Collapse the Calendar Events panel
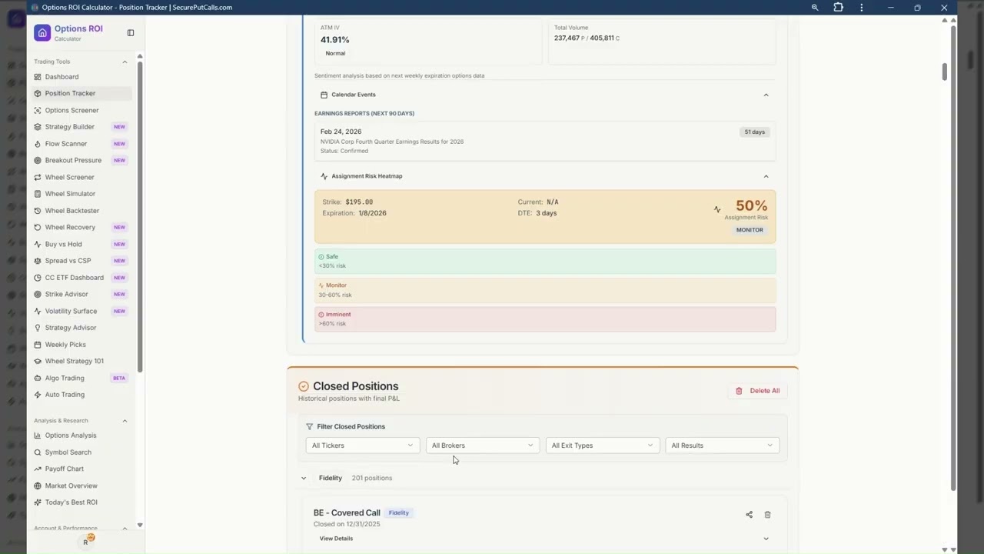 pos(766,95)
